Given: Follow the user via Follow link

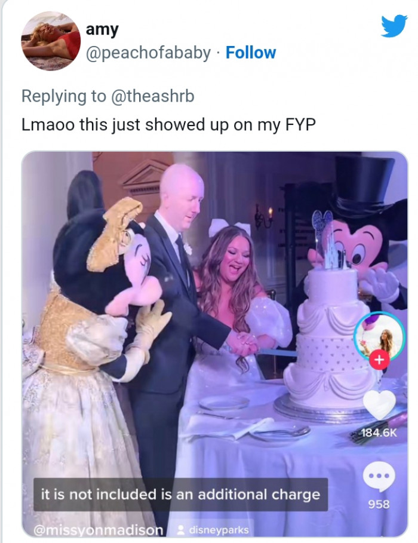Looking at the screenshot, I should (251, 53).
